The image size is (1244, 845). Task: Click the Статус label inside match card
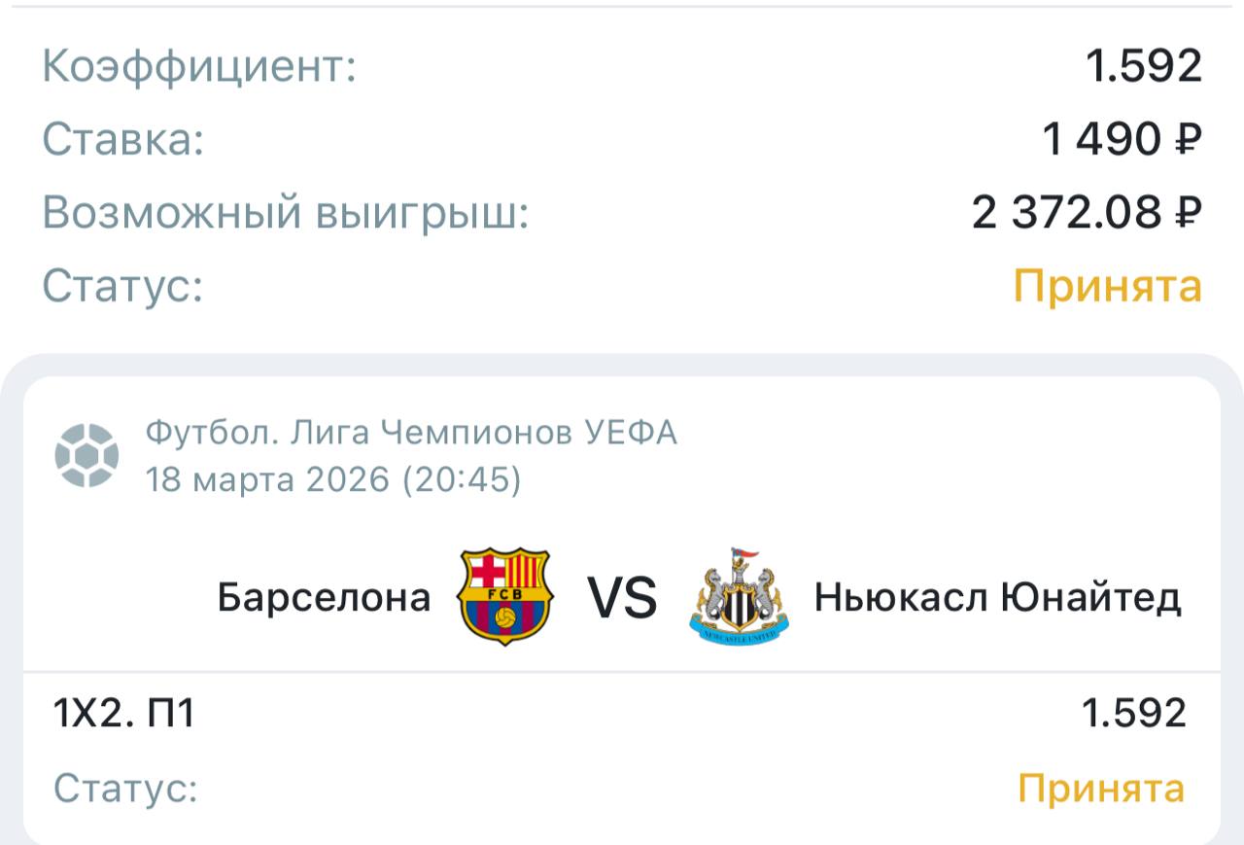point(125,789)
